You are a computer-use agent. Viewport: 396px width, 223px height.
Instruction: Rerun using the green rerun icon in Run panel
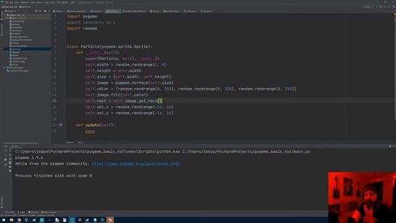point(6,151)
